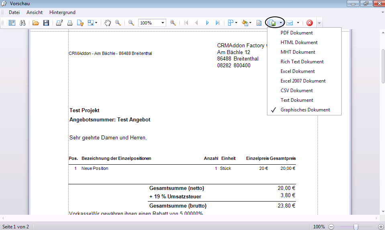Click the '23,80 €' total value
This screenshot has height=230, width=385.
pyautogui.click(x=286, y=206)
